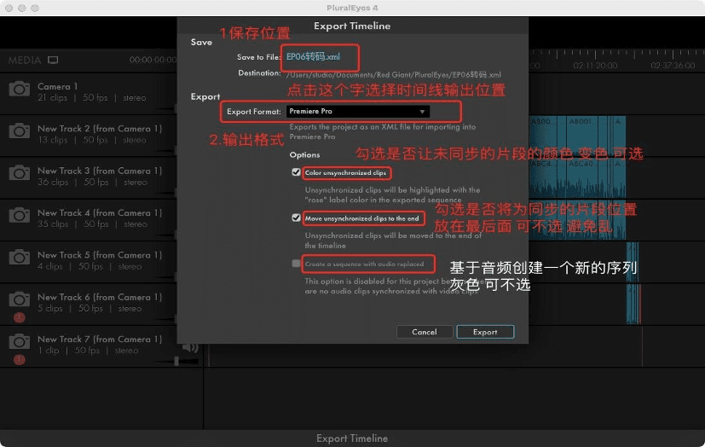
Task: Click the Save to File name EP06转码.xml
Action: (x=314, y=56)
